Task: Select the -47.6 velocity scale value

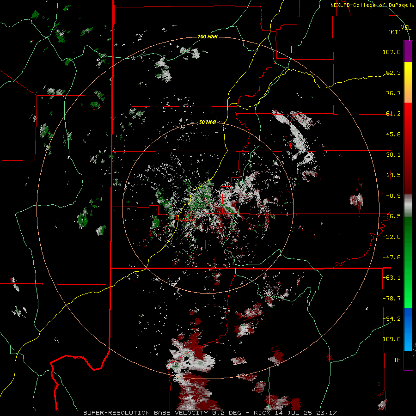Action: pyautogui.click(x=392, y=257)
